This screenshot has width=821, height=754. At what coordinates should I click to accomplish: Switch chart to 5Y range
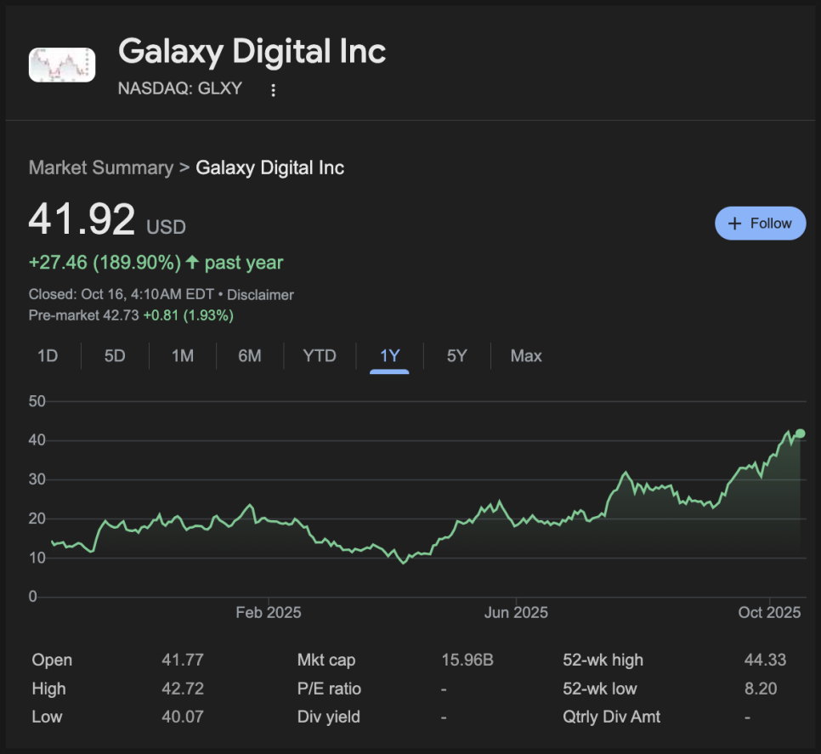[x=457, y=356]
